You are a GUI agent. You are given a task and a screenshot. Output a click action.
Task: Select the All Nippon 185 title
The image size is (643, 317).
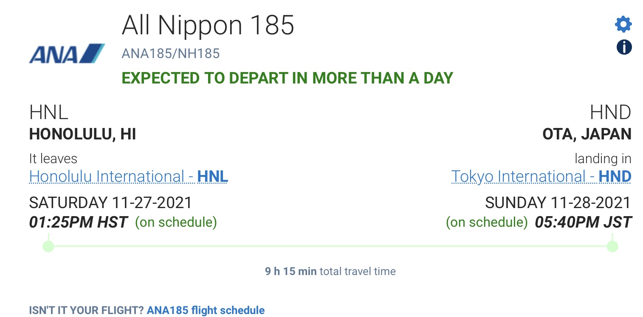[208, 25]
